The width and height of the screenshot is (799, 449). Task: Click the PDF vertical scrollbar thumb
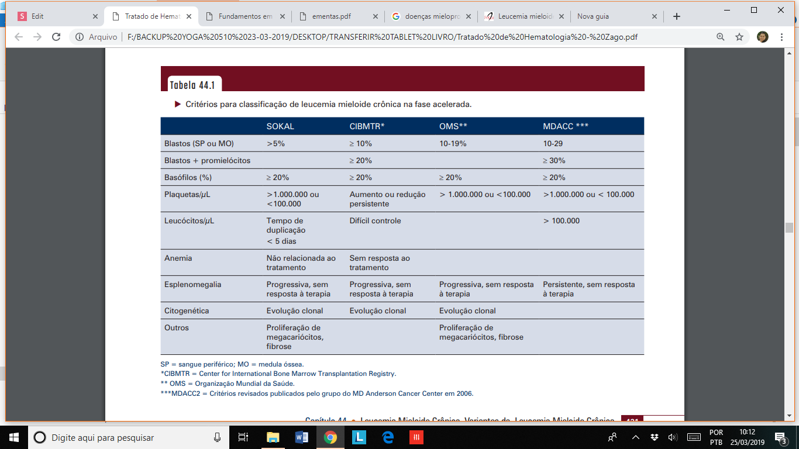coord(790,228)
